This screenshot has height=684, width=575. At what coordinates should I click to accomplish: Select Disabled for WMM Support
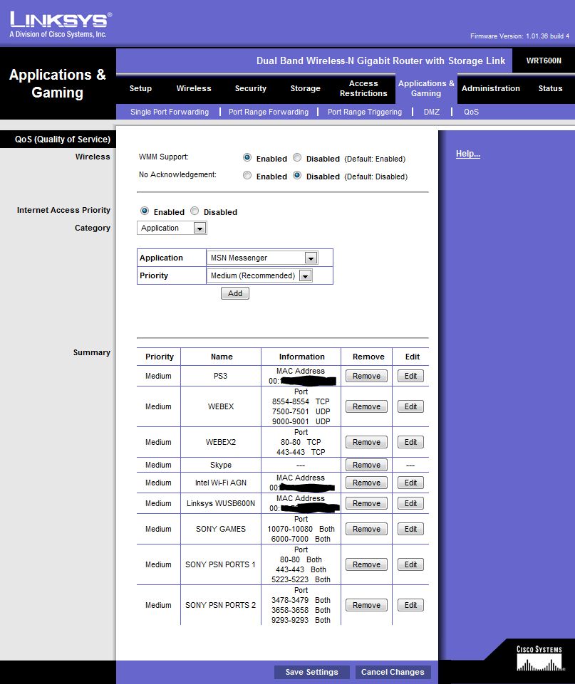click(x=297, y=158)
